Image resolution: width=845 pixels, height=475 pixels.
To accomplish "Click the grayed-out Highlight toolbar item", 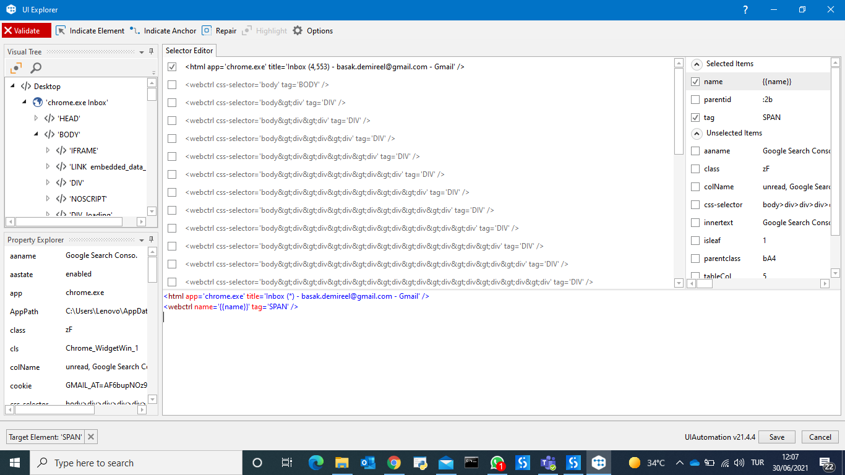I will click(x=264, y=30).
